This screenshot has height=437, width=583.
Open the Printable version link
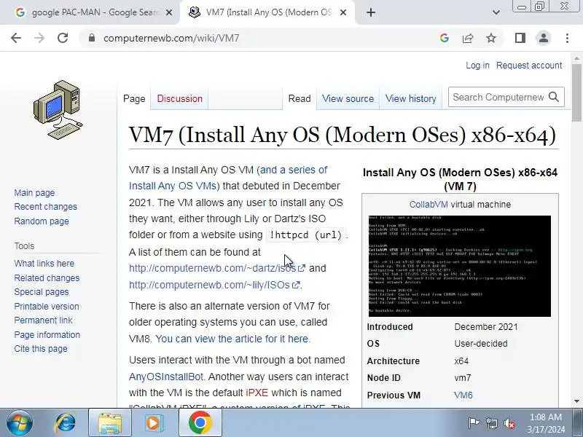(47, 307)
